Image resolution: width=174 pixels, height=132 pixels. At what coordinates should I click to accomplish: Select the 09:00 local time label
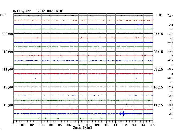coord(8,34)
